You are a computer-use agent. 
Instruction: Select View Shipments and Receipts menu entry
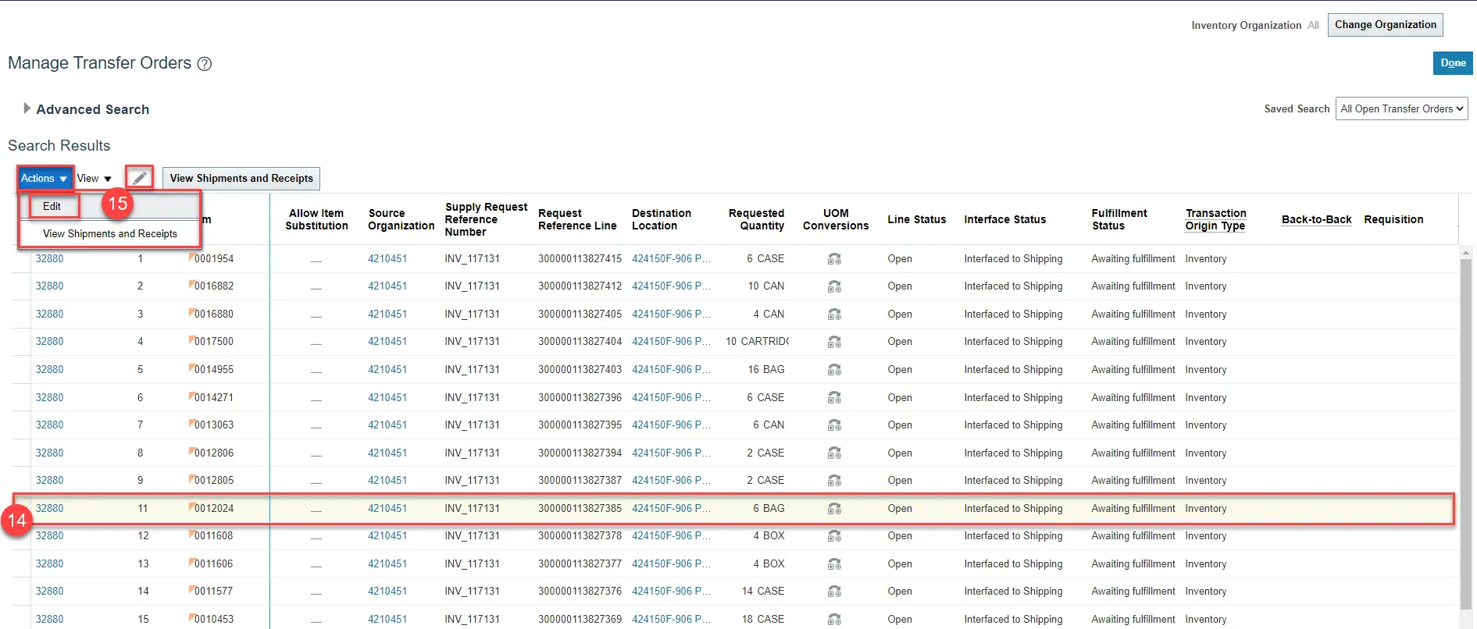110,233
